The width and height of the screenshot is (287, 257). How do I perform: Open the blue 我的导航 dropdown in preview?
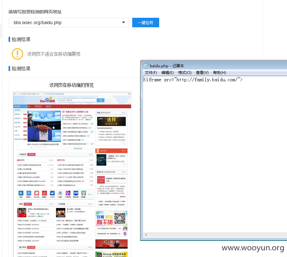coord(20,106)
